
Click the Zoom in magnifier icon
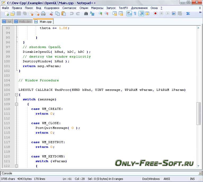click(x=100, y=13)
